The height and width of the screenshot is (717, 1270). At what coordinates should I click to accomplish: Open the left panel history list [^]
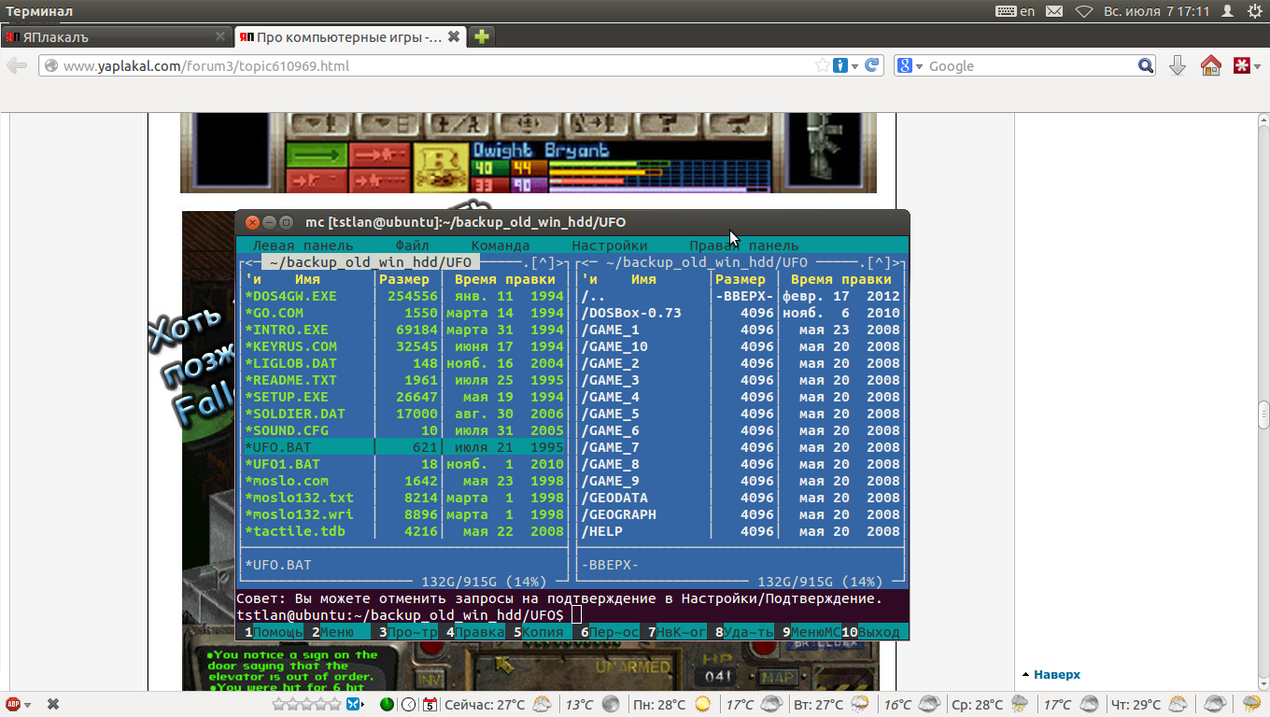[x=542, y=262]
